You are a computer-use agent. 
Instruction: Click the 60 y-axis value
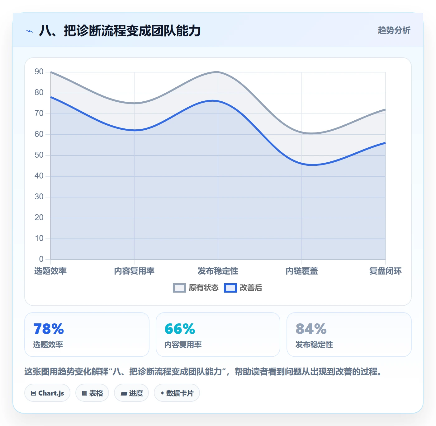39,134
